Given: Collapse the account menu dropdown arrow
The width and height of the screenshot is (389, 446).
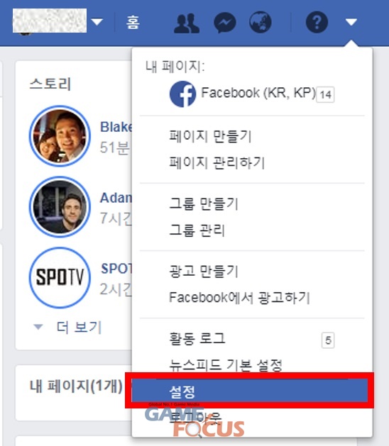Looking at the screenshot, I should pos(351,22).
